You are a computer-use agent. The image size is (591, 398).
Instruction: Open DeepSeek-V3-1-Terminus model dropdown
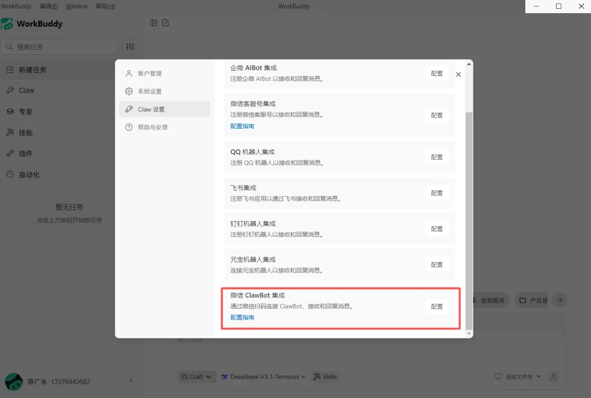point(263,377)
